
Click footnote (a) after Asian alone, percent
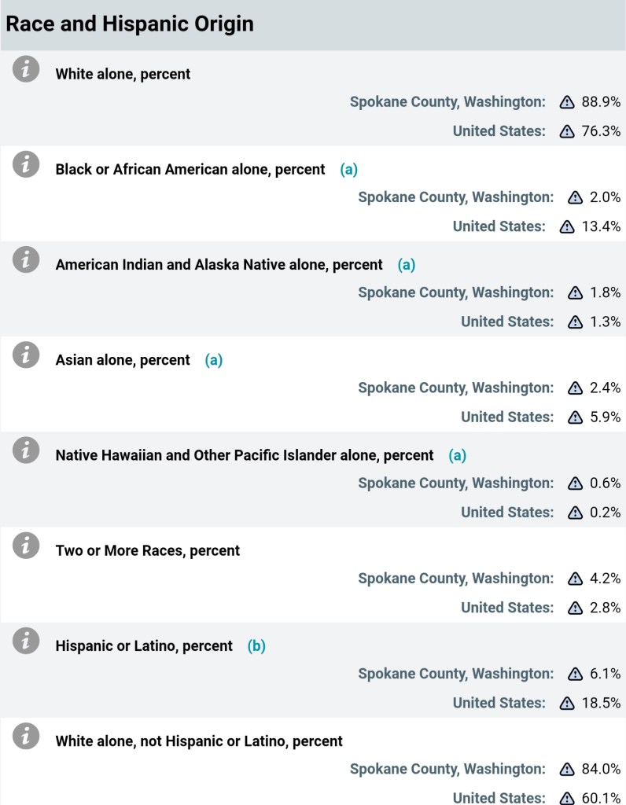213,360
